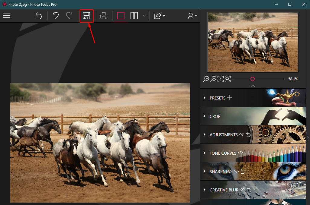Open the share/export tool
This screenshot has height=205, width=310.
tap(157, 16)
